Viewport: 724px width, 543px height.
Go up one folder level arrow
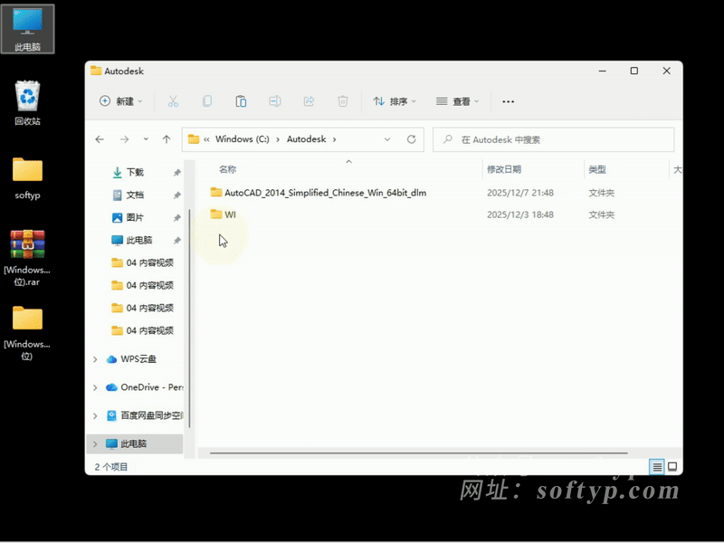167,139
